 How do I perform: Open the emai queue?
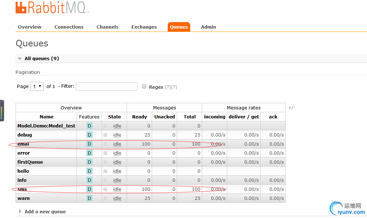coord(23,144)
